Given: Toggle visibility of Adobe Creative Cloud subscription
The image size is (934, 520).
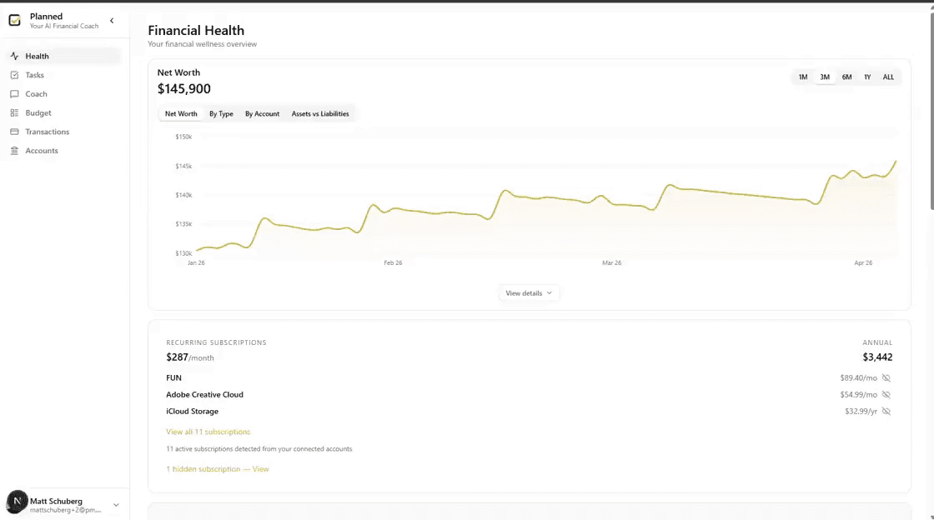Looking at the screenshot, I should [886, 394].
